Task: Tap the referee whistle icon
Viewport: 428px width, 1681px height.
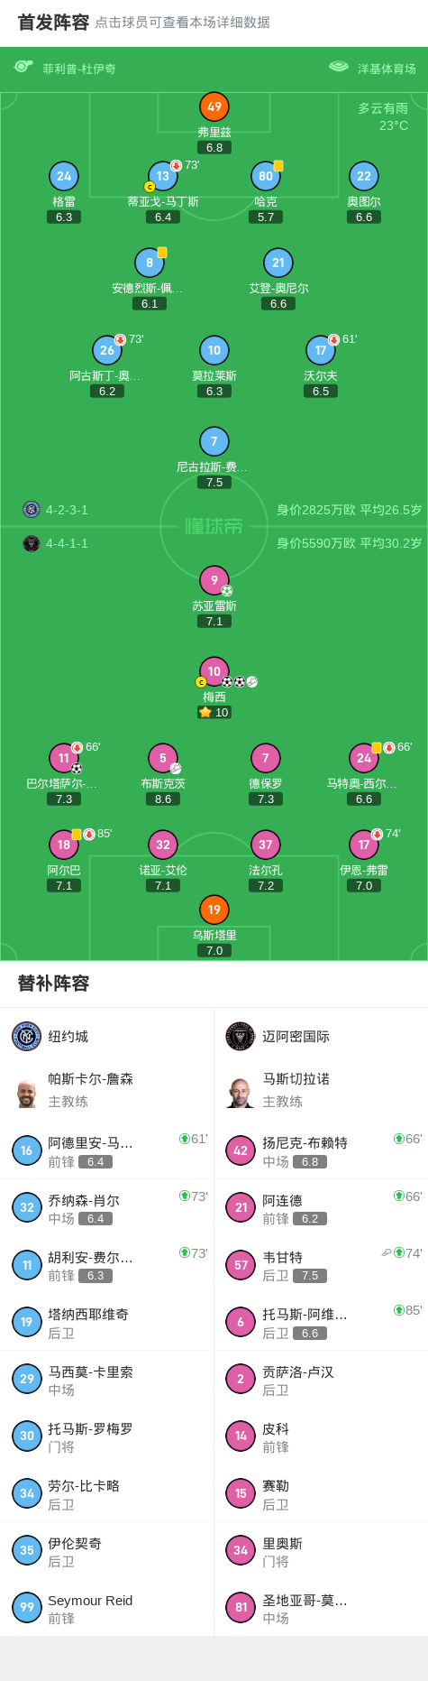Action: (x=23, y=67)
